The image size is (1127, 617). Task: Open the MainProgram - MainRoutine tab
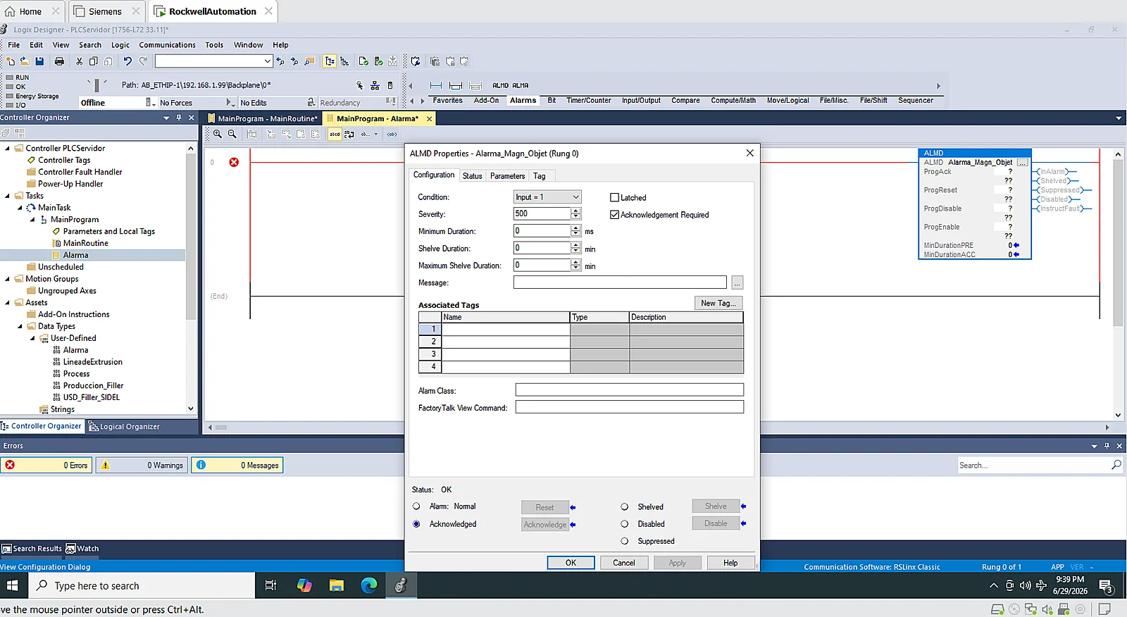coord(263,118)
